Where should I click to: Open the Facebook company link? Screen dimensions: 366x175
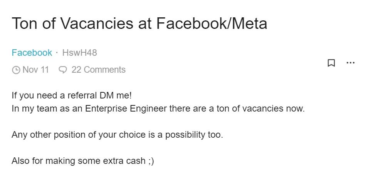pos(32,53)
